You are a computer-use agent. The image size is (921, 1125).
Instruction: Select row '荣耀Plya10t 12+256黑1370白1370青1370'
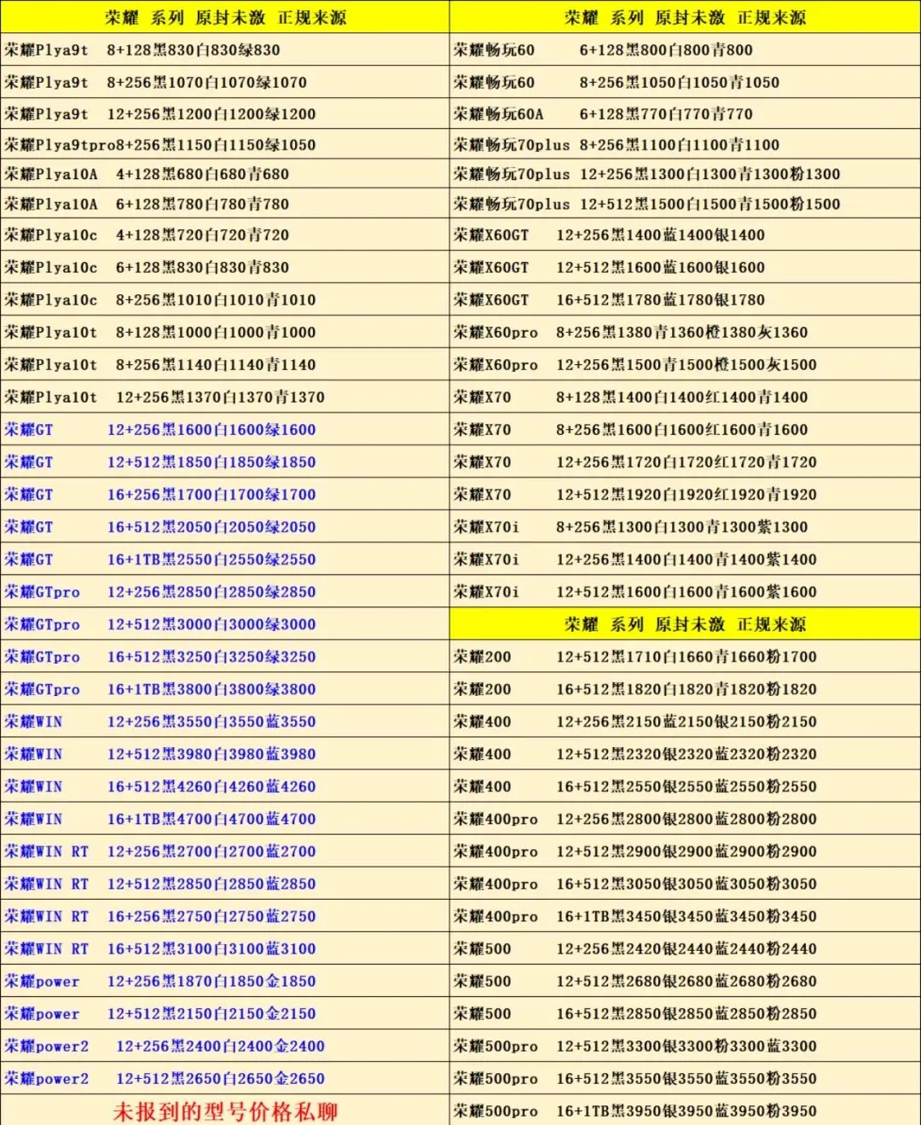(225, 397)
